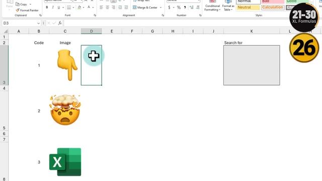This screenshot has width=322, height=181.
Task: Increase decimal places
Action: tap(191, 8)
